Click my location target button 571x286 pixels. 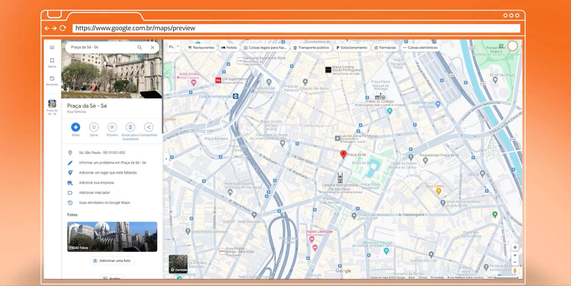point(515,247)
